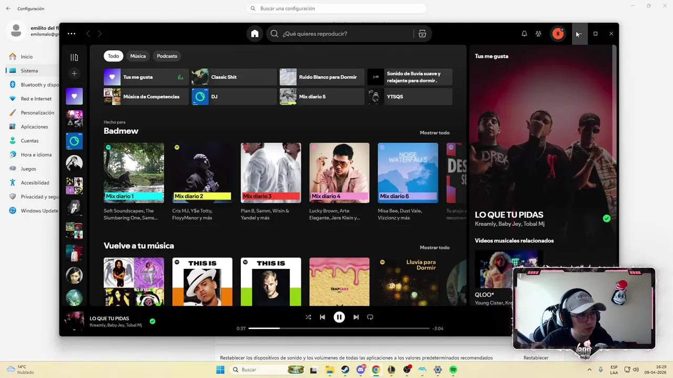Screen dimensions: 673x378
Task: Click Restablecer button in sound settings
Action: pyautogui.click(x=536, y=358)
